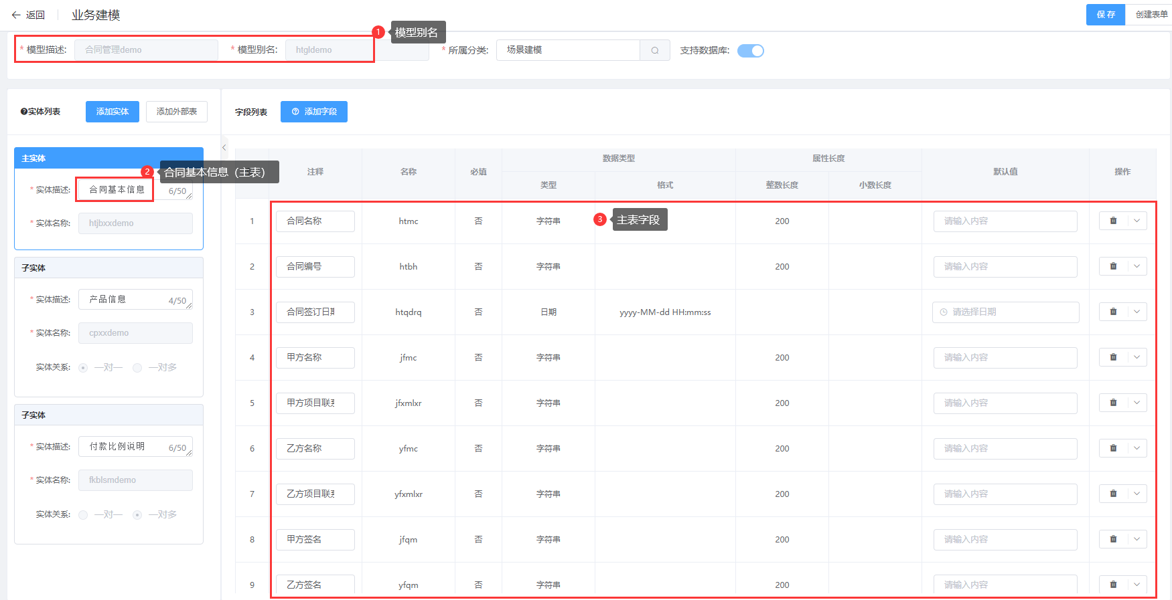Click the delete icon for 甲方名称 row
1172x600 pixels.
click(1113, 357)
